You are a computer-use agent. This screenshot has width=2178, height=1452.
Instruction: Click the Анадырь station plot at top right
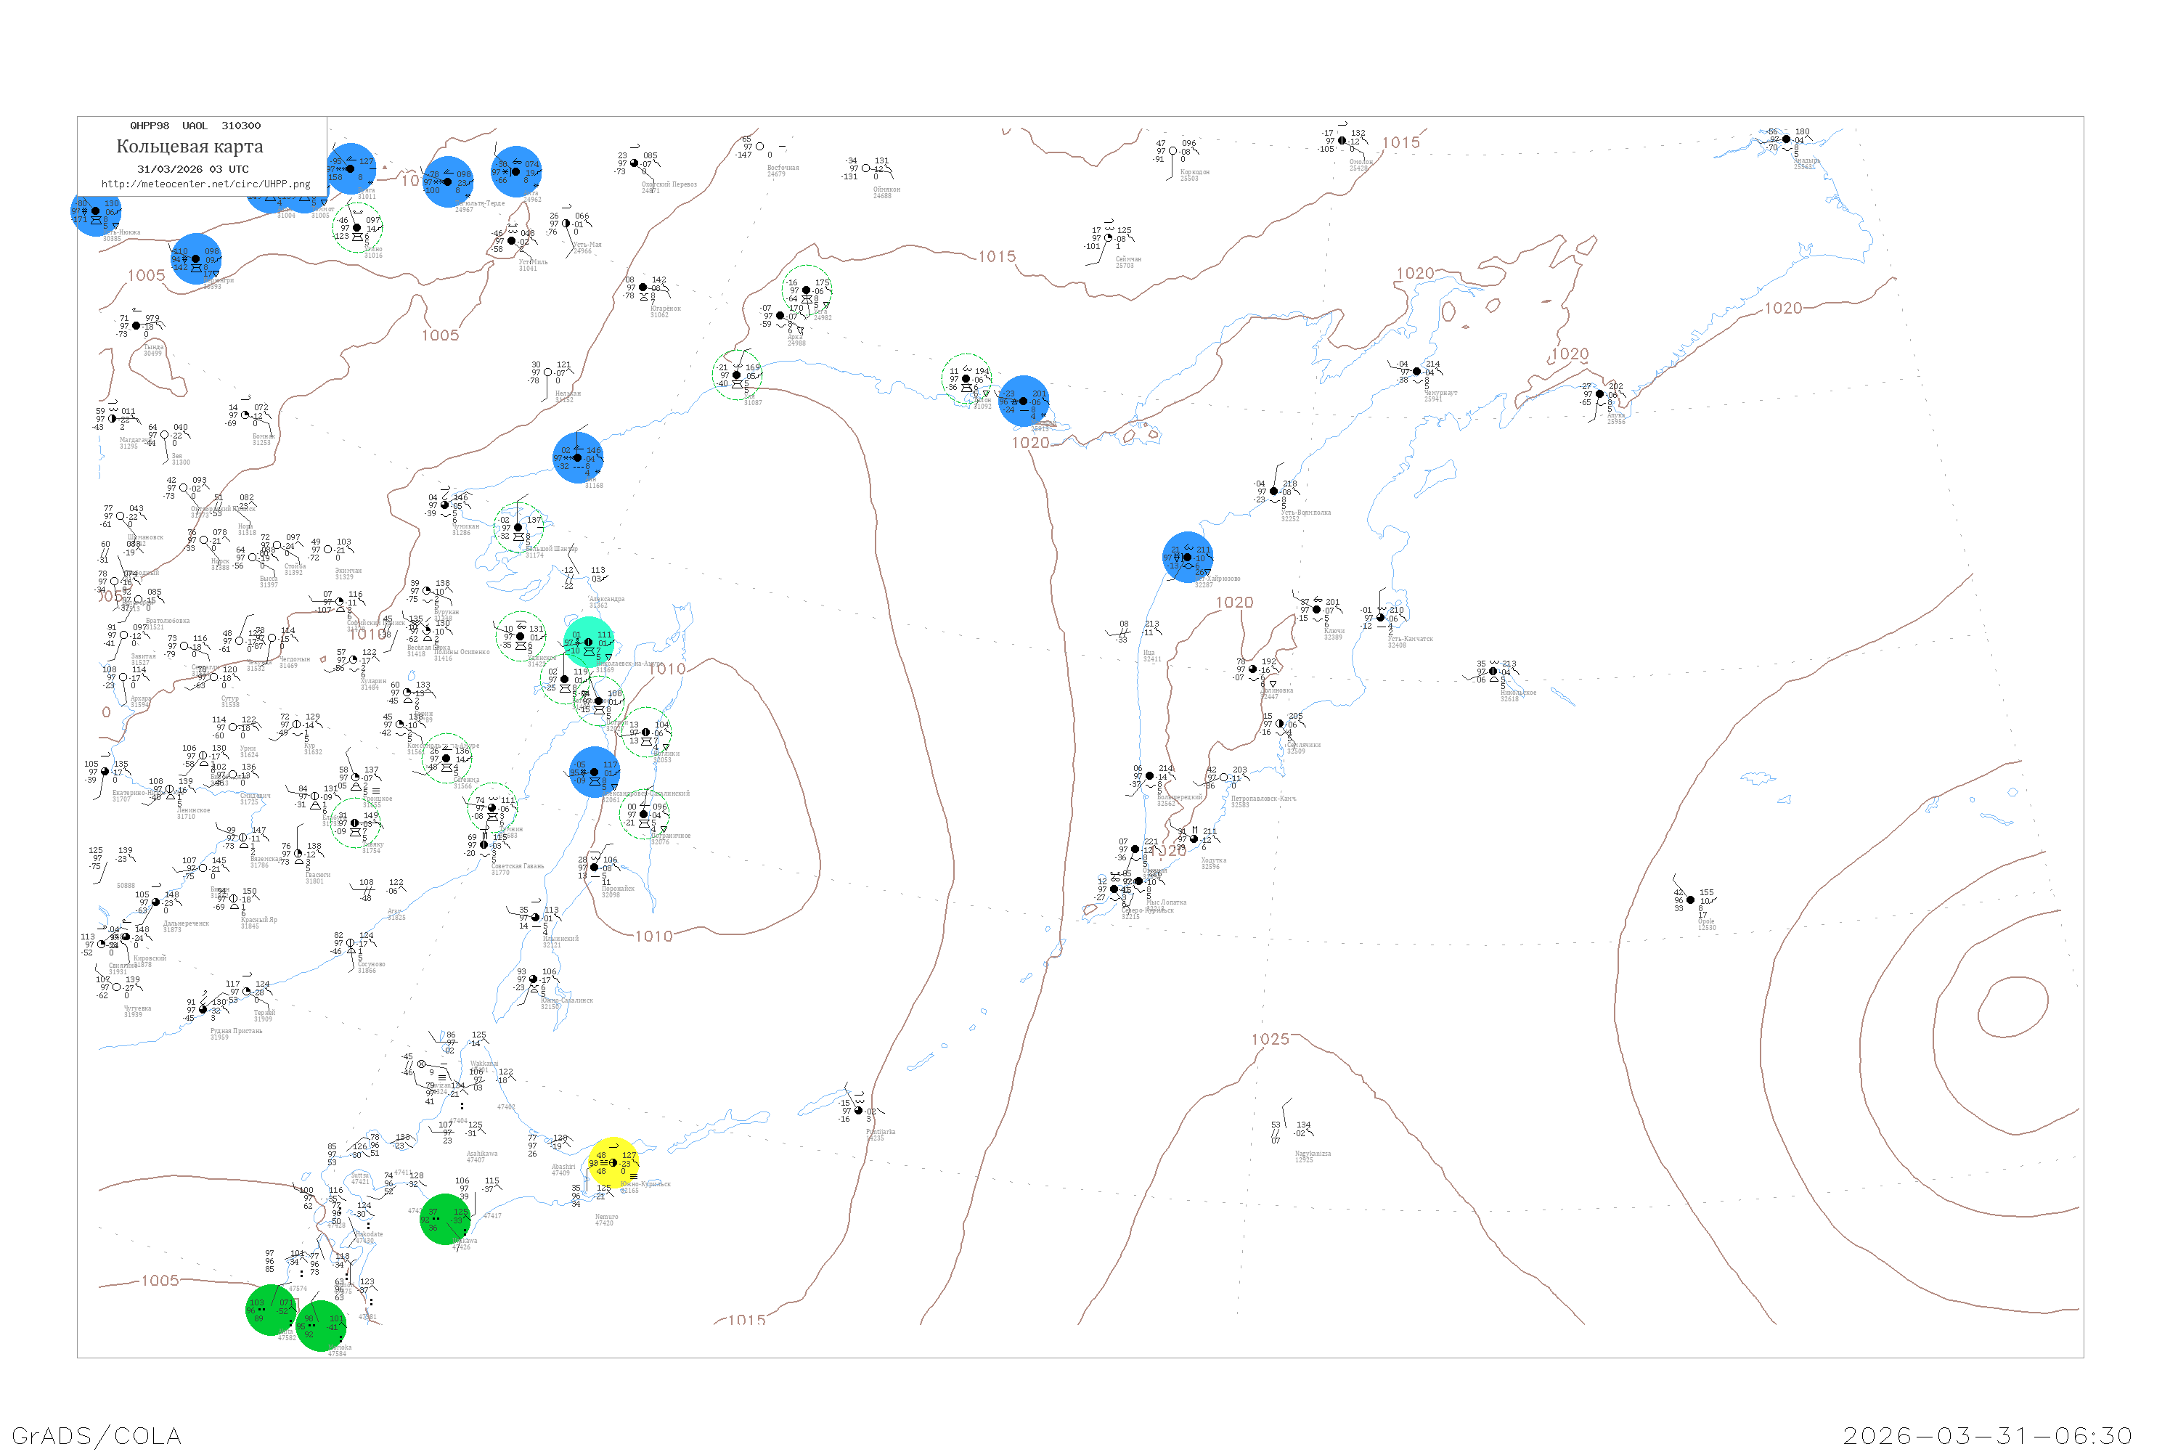1786,140
